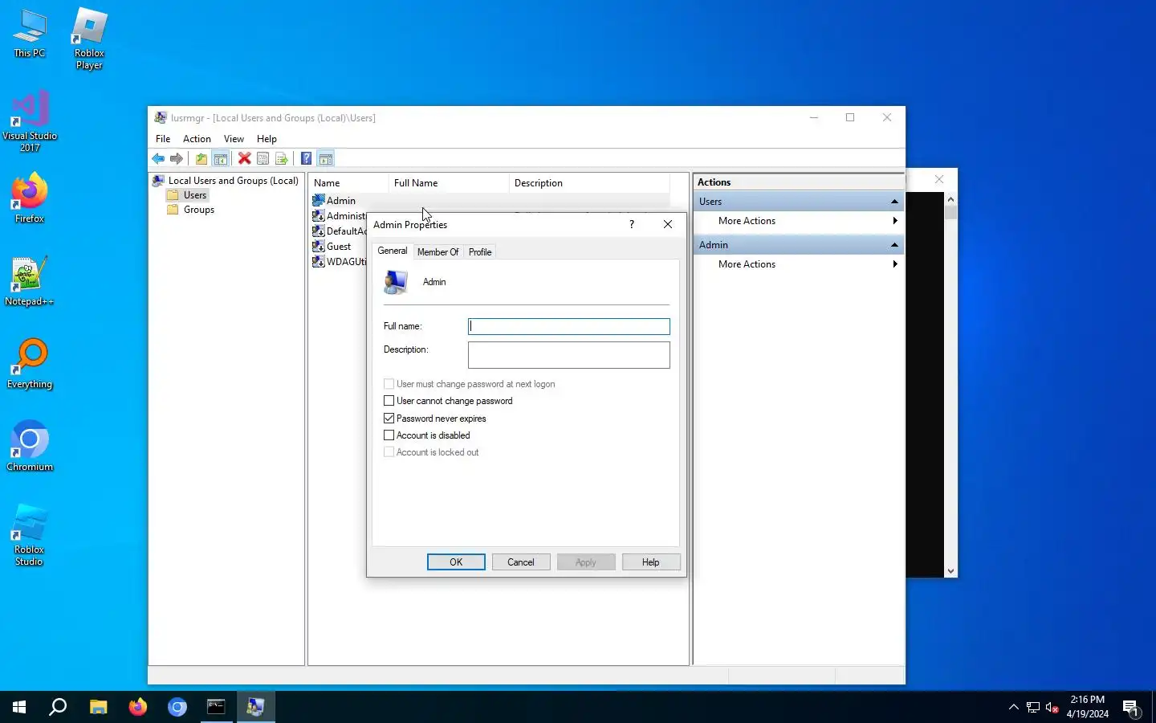Screen dimensions: 1156x723
Task: Select the WDAGUti user row
Action: [340, 262]
